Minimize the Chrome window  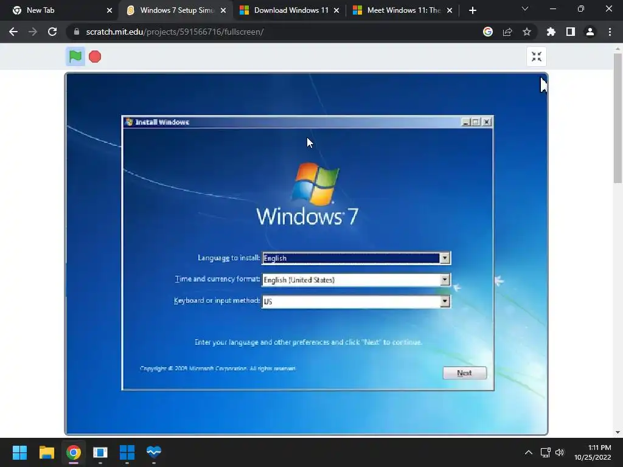552,9
